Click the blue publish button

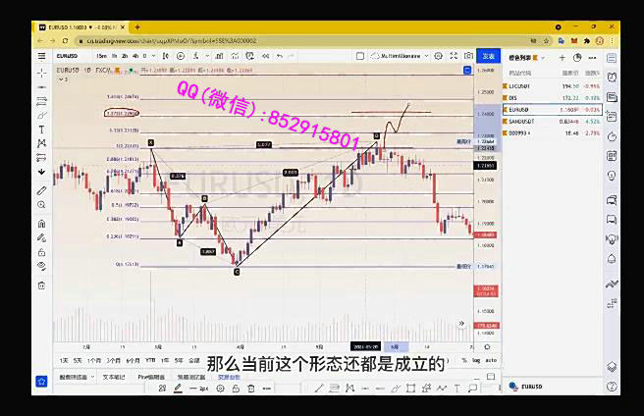[x=488, y=57]
